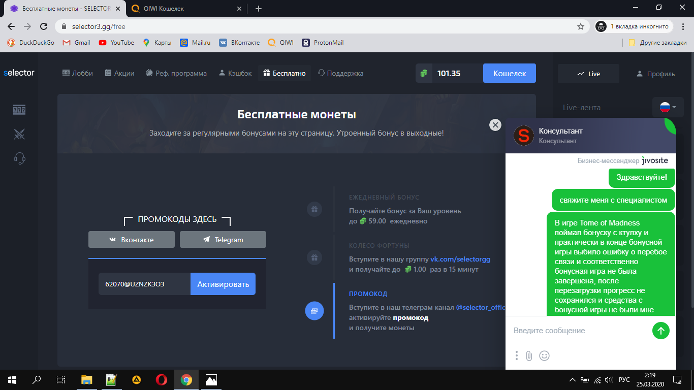
Task: Open the Live feed tab
Action: (x=588, y=74)
